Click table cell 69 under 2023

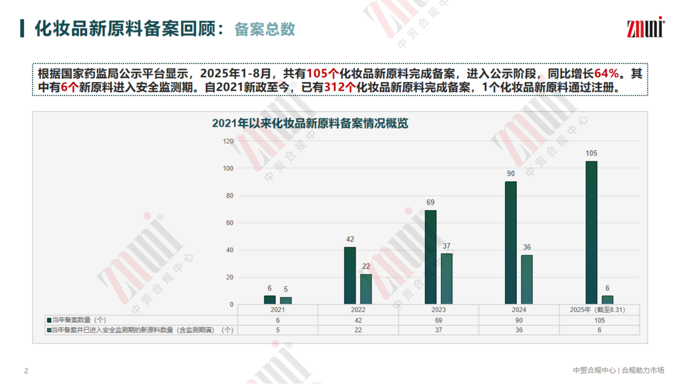439,320
